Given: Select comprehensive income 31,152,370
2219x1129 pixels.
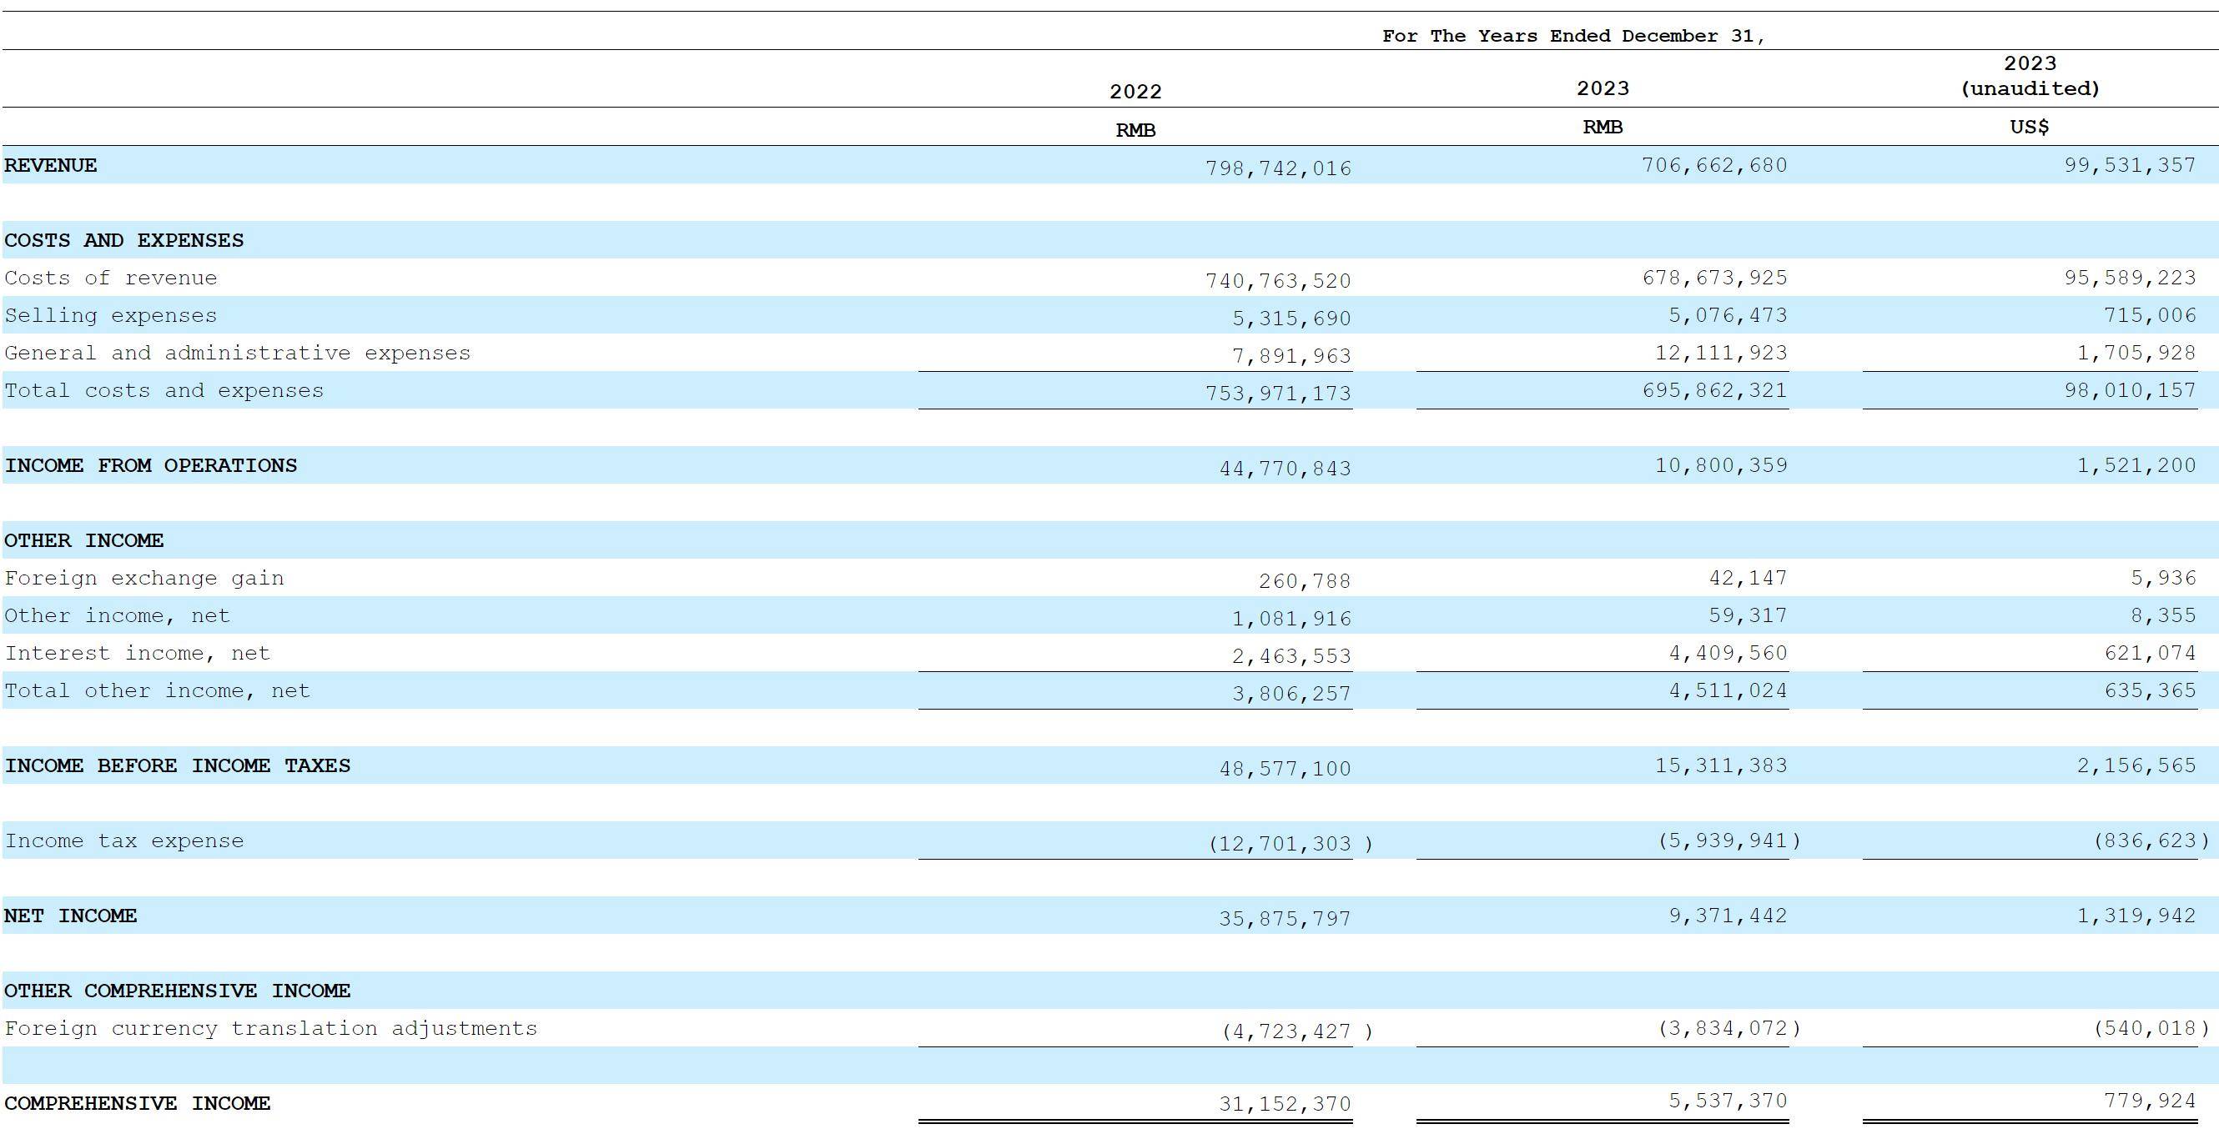Looking at the screenshot, I should [x=1286, y=1105].
